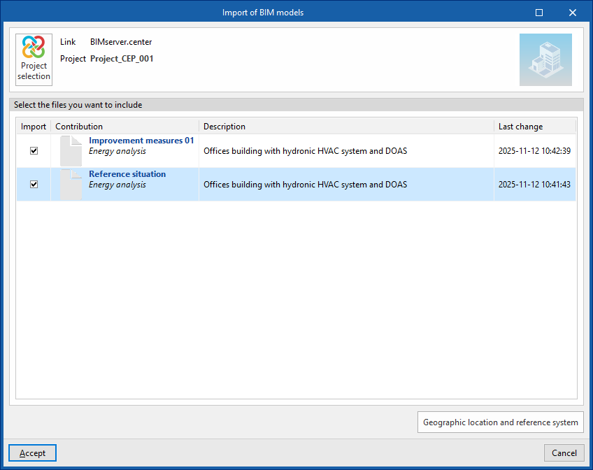Click the BIMserver.center link label
This screenshot has width=593, height=470.
coord(121,42)
